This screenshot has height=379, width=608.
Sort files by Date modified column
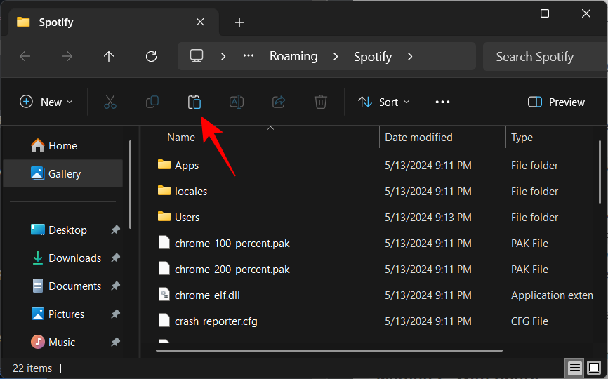tap(418, 138)
